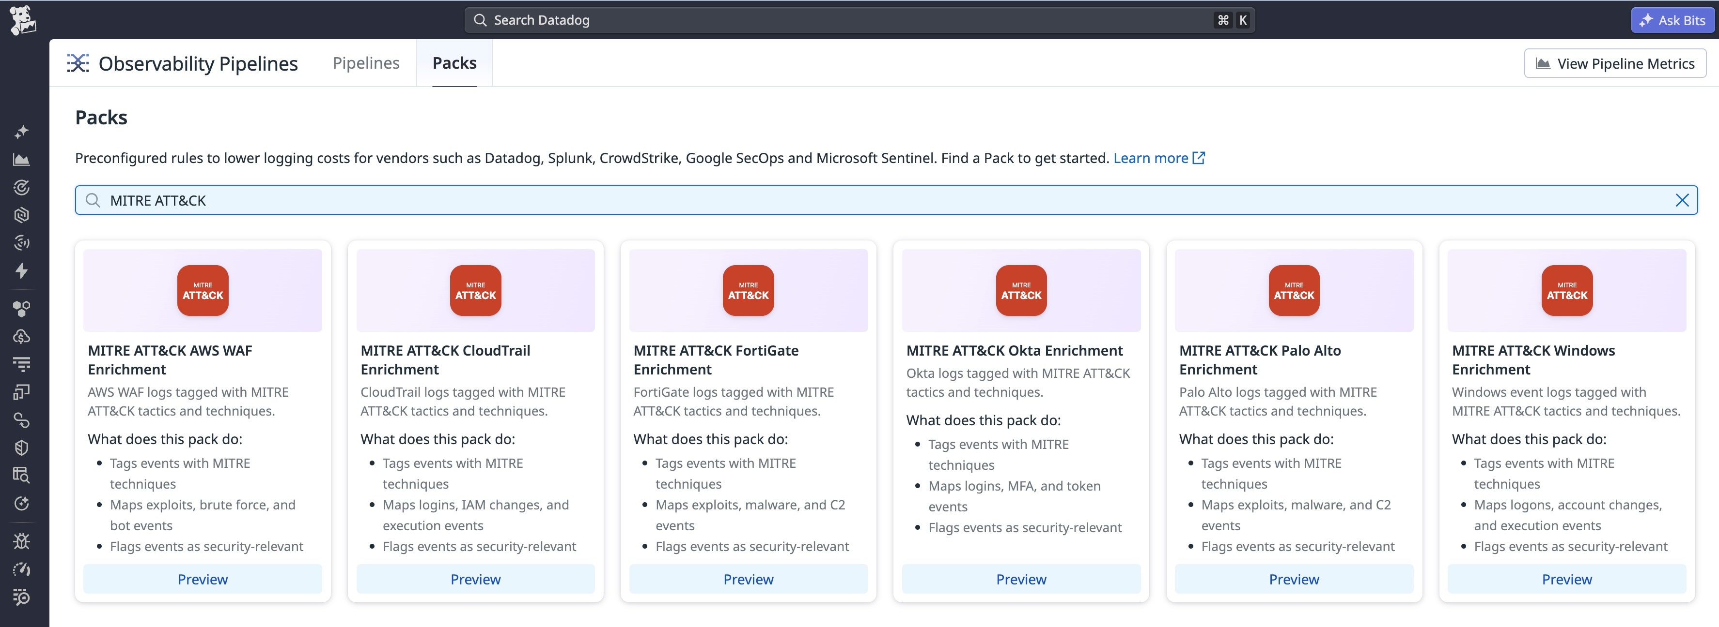The image size is (1719, 627).
Task: Open the area chart sidebar icon
Action: pyautogui.click(x=21, y=160)
